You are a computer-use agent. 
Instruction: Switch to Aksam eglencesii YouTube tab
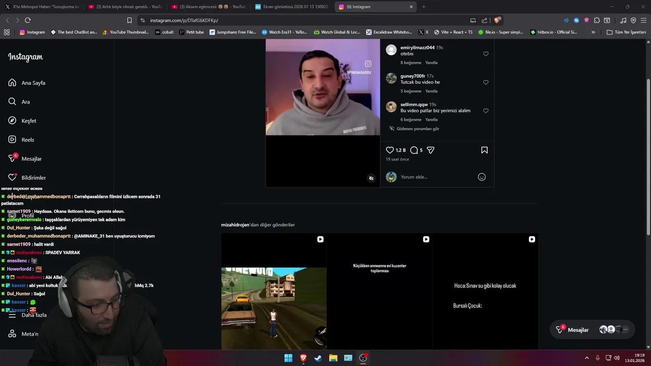pos(209,7)
